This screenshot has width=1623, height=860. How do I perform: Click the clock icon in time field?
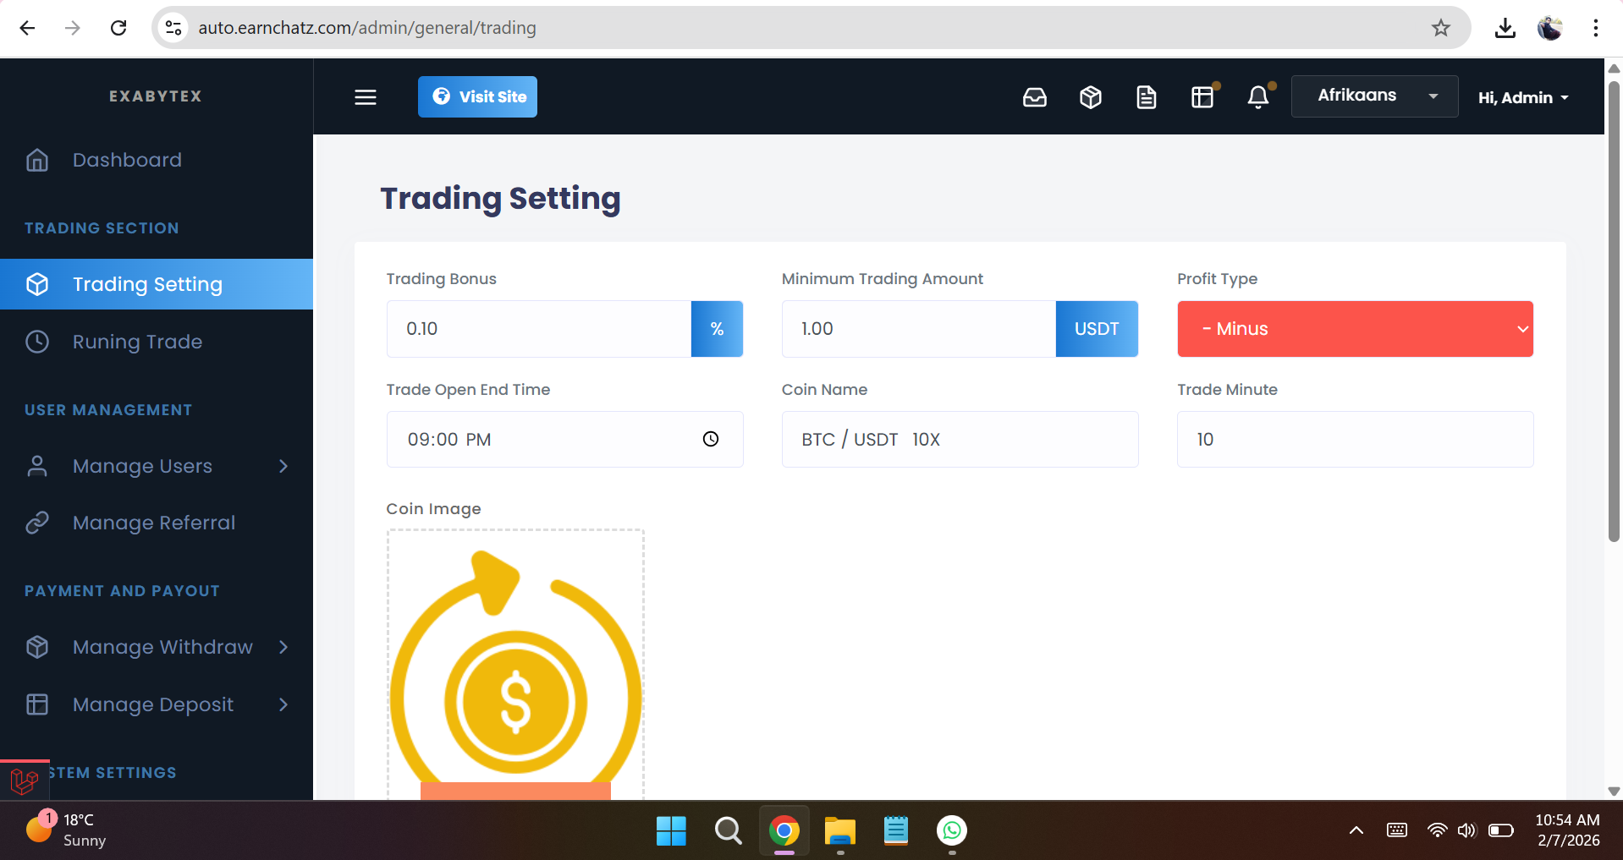[711, 439]
